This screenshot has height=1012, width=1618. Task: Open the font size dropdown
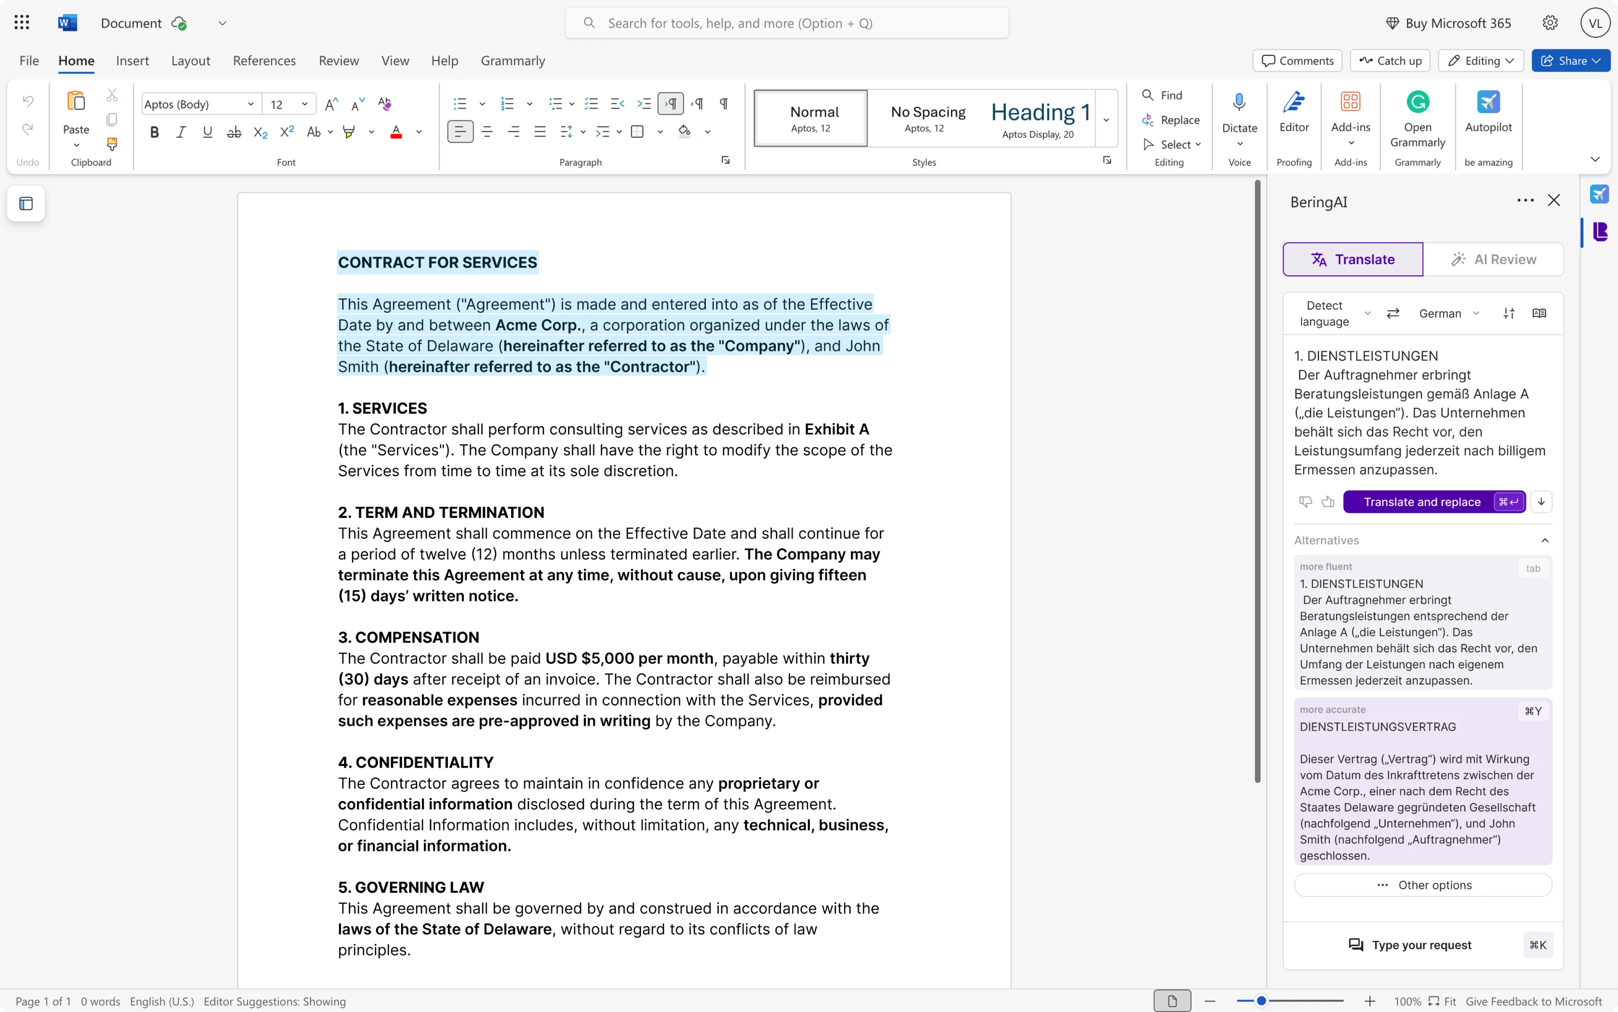click(304, 104)
